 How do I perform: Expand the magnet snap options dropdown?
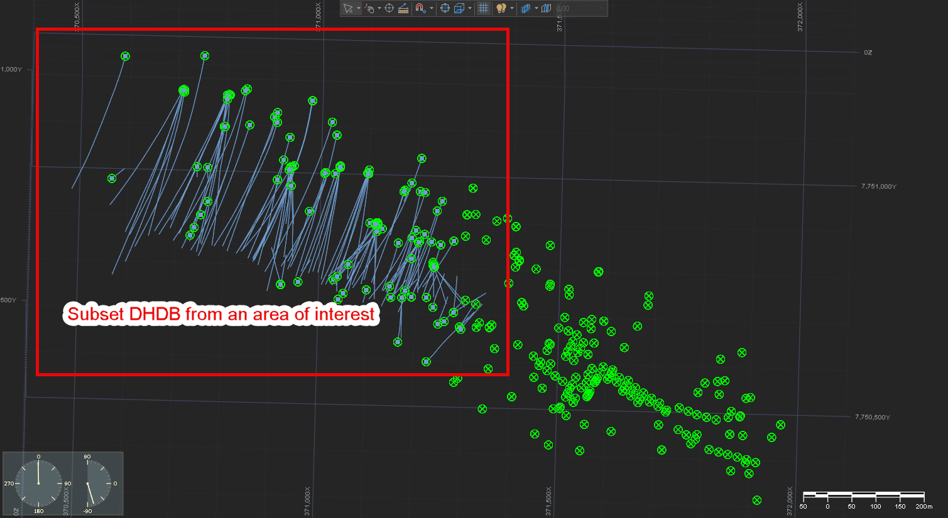pos(431,8)
